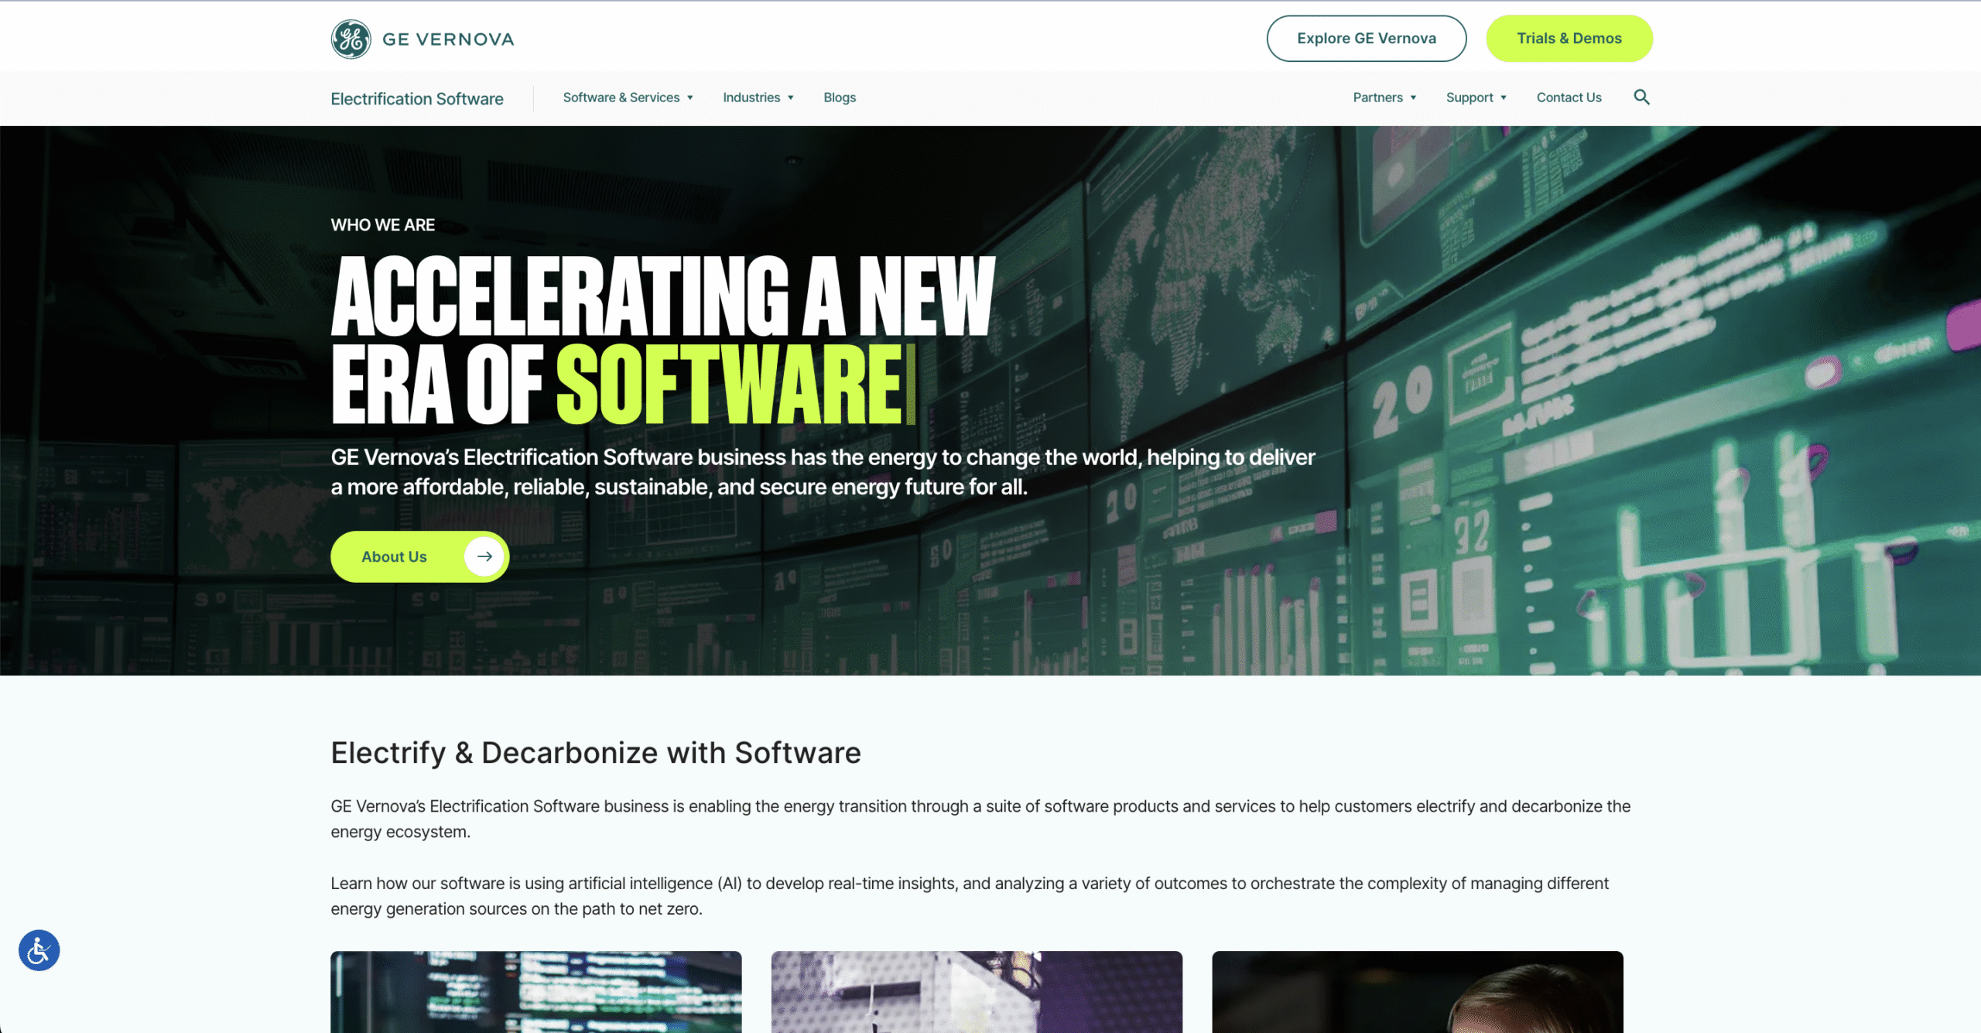Image resolution: width=1981 pixels, height=1033 pixels.
Task: Click the Trials & Demos button
Action: (x=1569, y=38)
